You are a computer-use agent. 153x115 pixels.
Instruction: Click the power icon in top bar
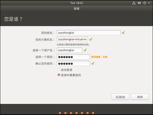(145, 3)
